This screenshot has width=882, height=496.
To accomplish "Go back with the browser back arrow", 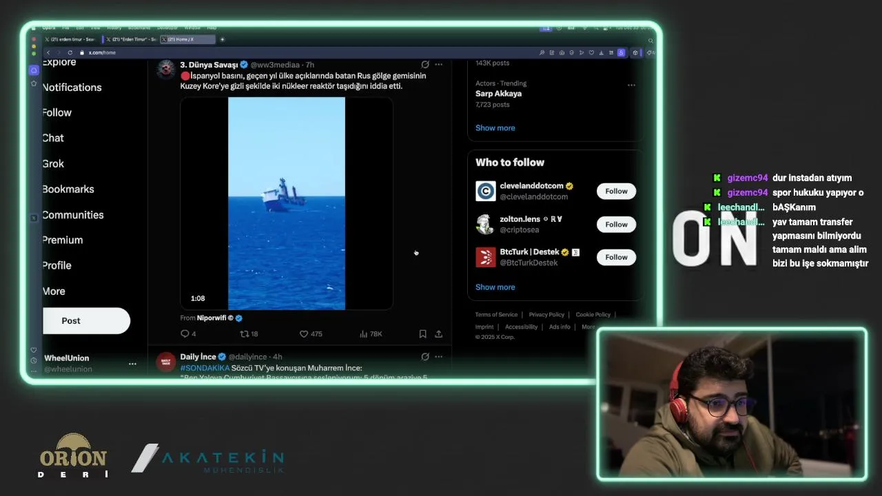I will 48,53.
